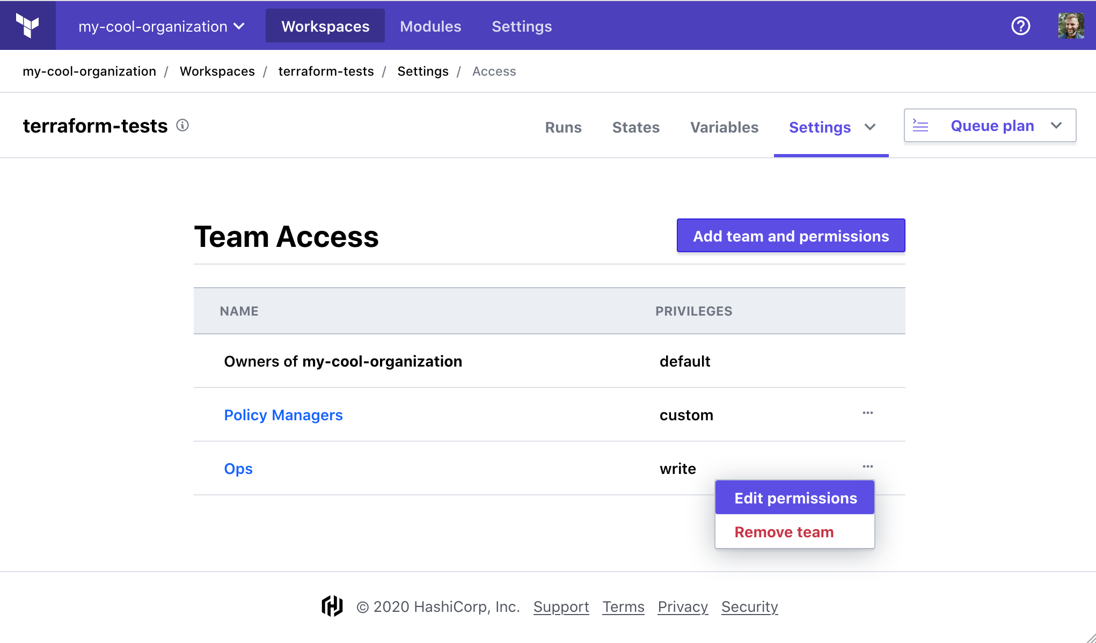The height and width of the screenshot is (643, 1096).
Task: Switch to the States tab
Action: tap(635, 127)
